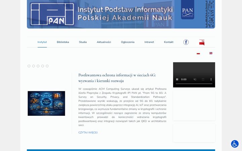Open the Ogłoszenia menu item
Viewport: 242px width, 151px height.
point(128,42)
